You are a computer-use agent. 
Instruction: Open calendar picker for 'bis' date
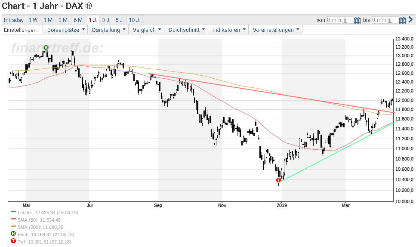(x=402, y=20)
